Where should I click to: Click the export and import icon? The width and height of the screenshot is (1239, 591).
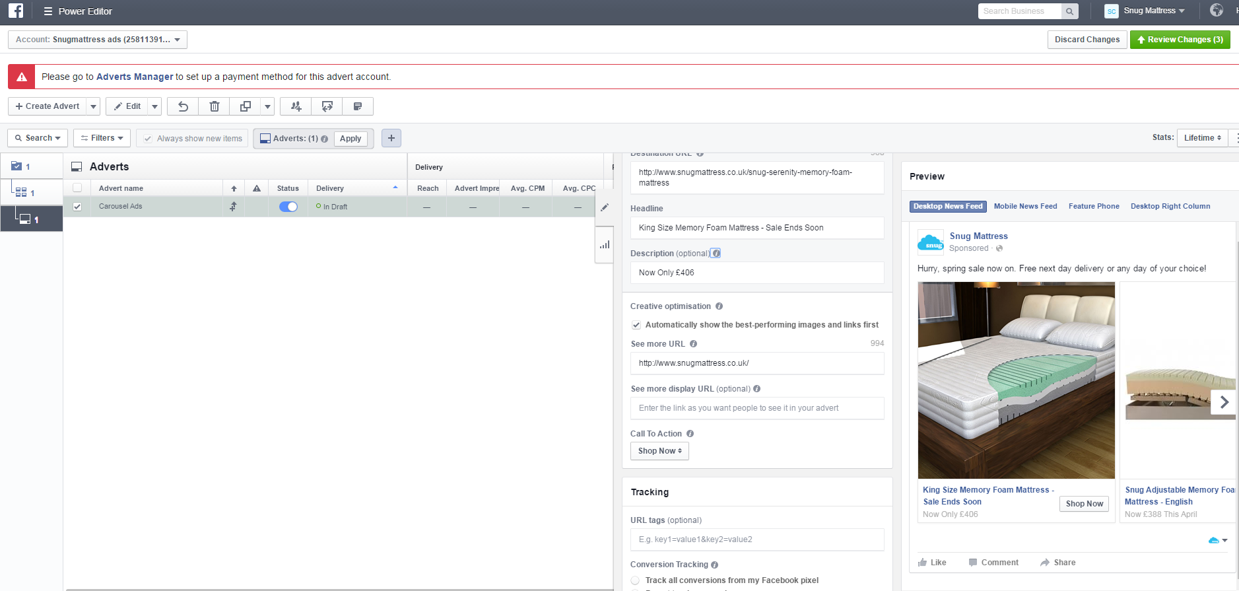point(327,106)
